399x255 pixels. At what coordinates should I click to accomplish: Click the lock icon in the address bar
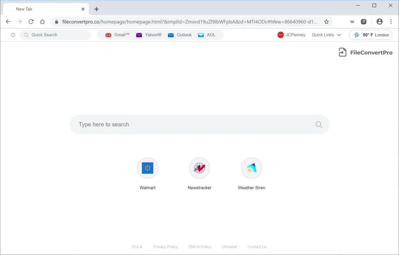[57, 22]
